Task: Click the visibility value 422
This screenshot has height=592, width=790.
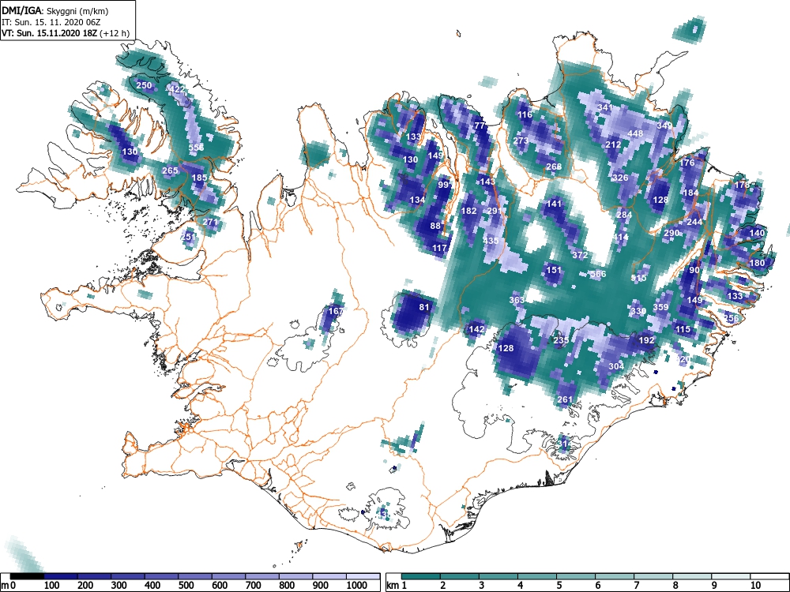Action: (x=177, y=89)
